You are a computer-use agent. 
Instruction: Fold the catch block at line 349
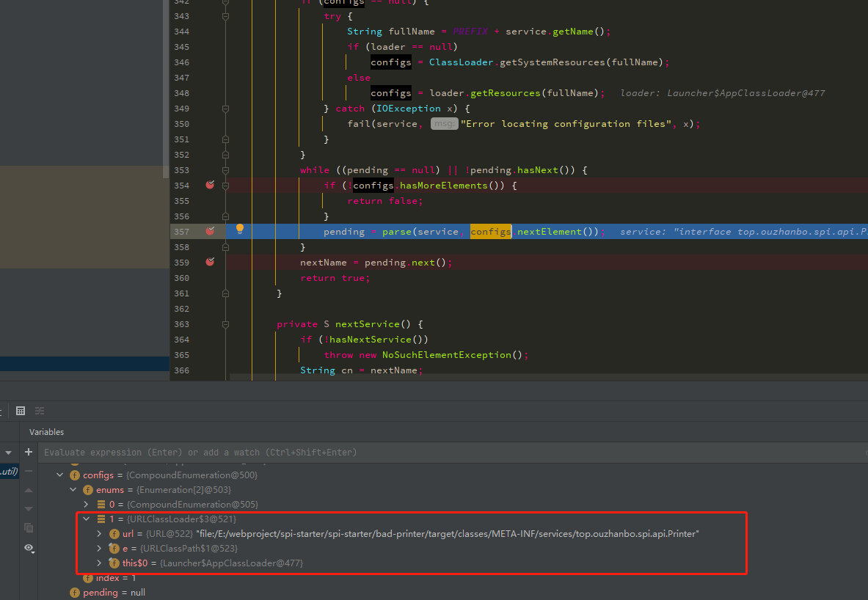pos(225,109)
